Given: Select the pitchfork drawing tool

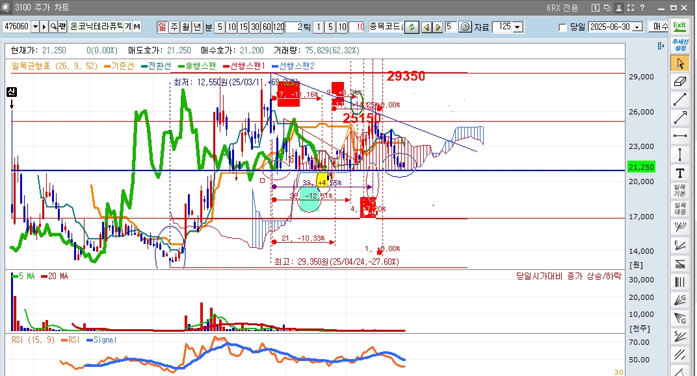Looking at the screenshot, I should point(679,227).
